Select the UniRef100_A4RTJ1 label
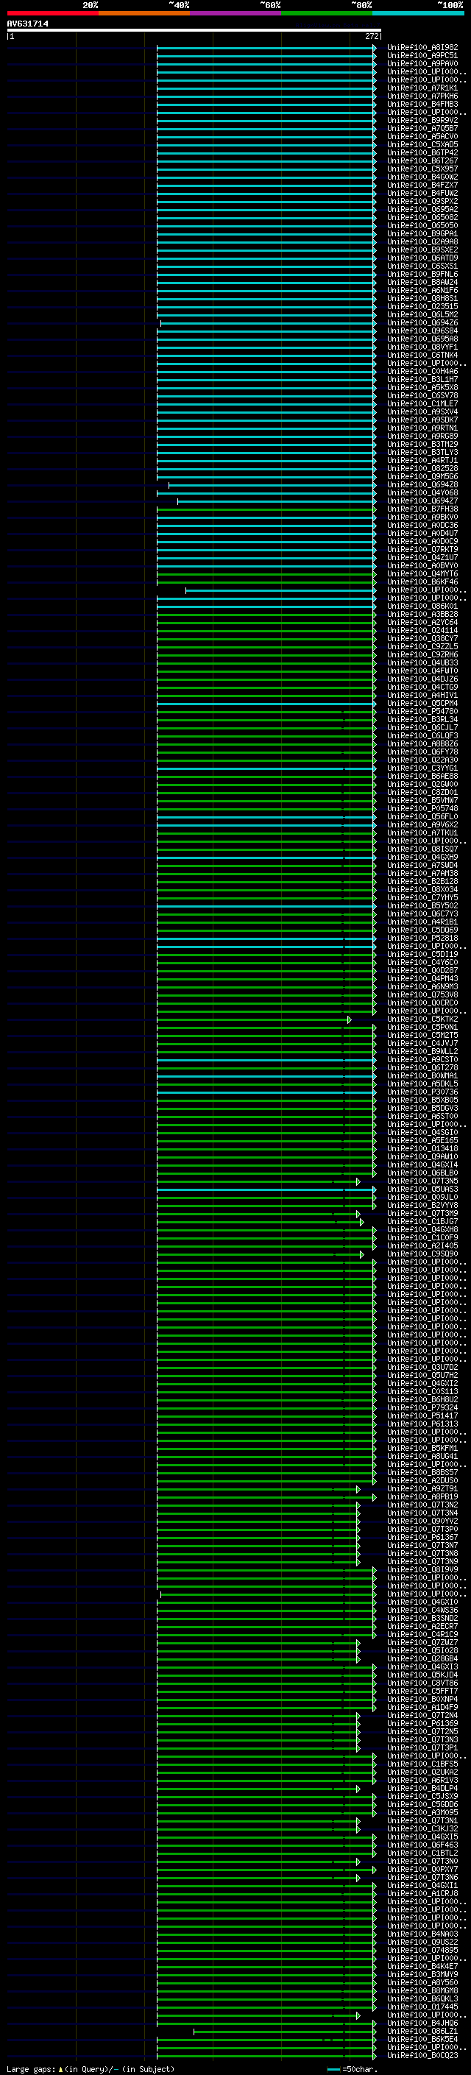 tap(422, 461)
